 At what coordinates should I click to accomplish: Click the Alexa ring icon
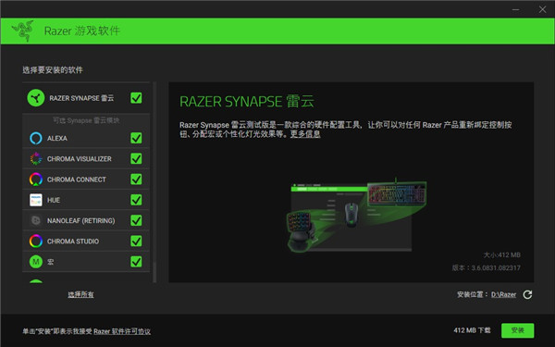[x=36, y=138]
